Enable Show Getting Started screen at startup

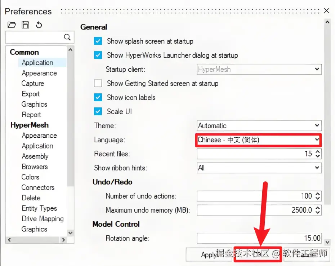click(98, 83)
